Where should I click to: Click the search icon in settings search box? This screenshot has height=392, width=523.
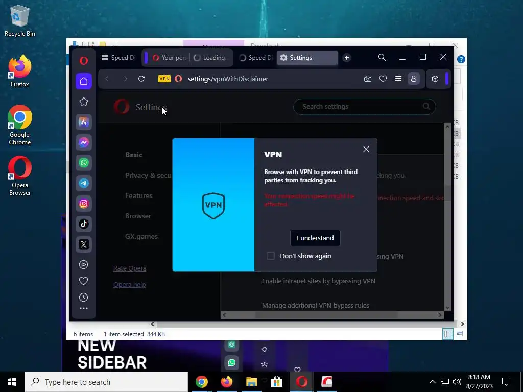[426, 106]
